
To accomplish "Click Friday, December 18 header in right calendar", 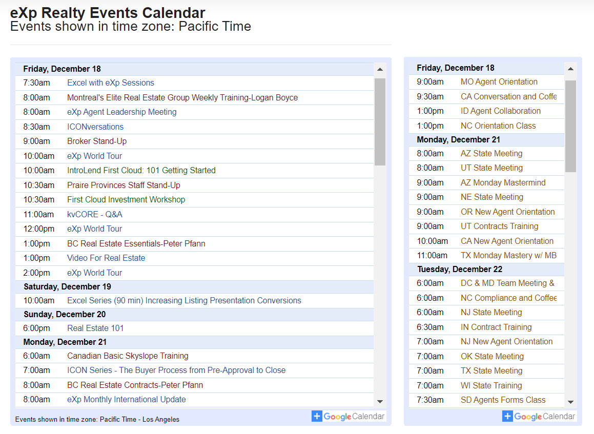I will click(x=455, y=68).
